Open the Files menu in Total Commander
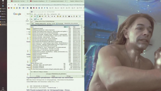Viewport: 161px width, 91px height. (x=32, y=14)
